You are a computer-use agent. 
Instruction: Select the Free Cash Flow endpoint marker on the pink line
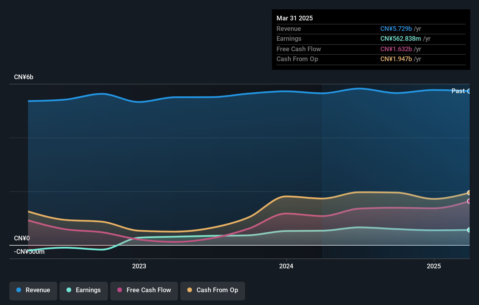[469, 201]
